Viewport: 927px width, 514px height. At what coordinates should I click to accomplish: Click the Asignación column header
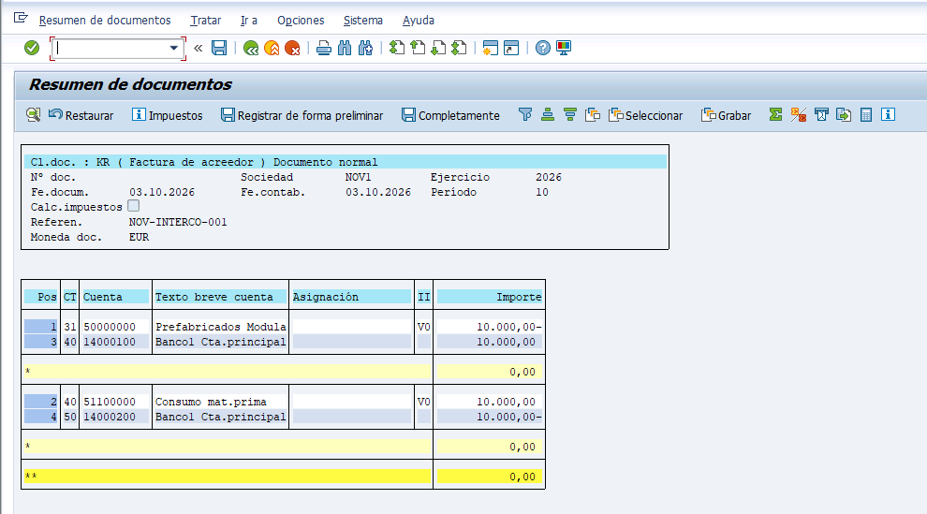(352, 297)
